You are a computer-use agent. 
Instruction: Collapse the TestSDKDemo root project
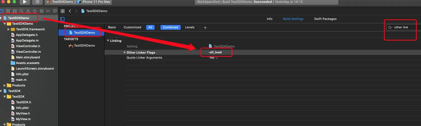pos(1,18)
